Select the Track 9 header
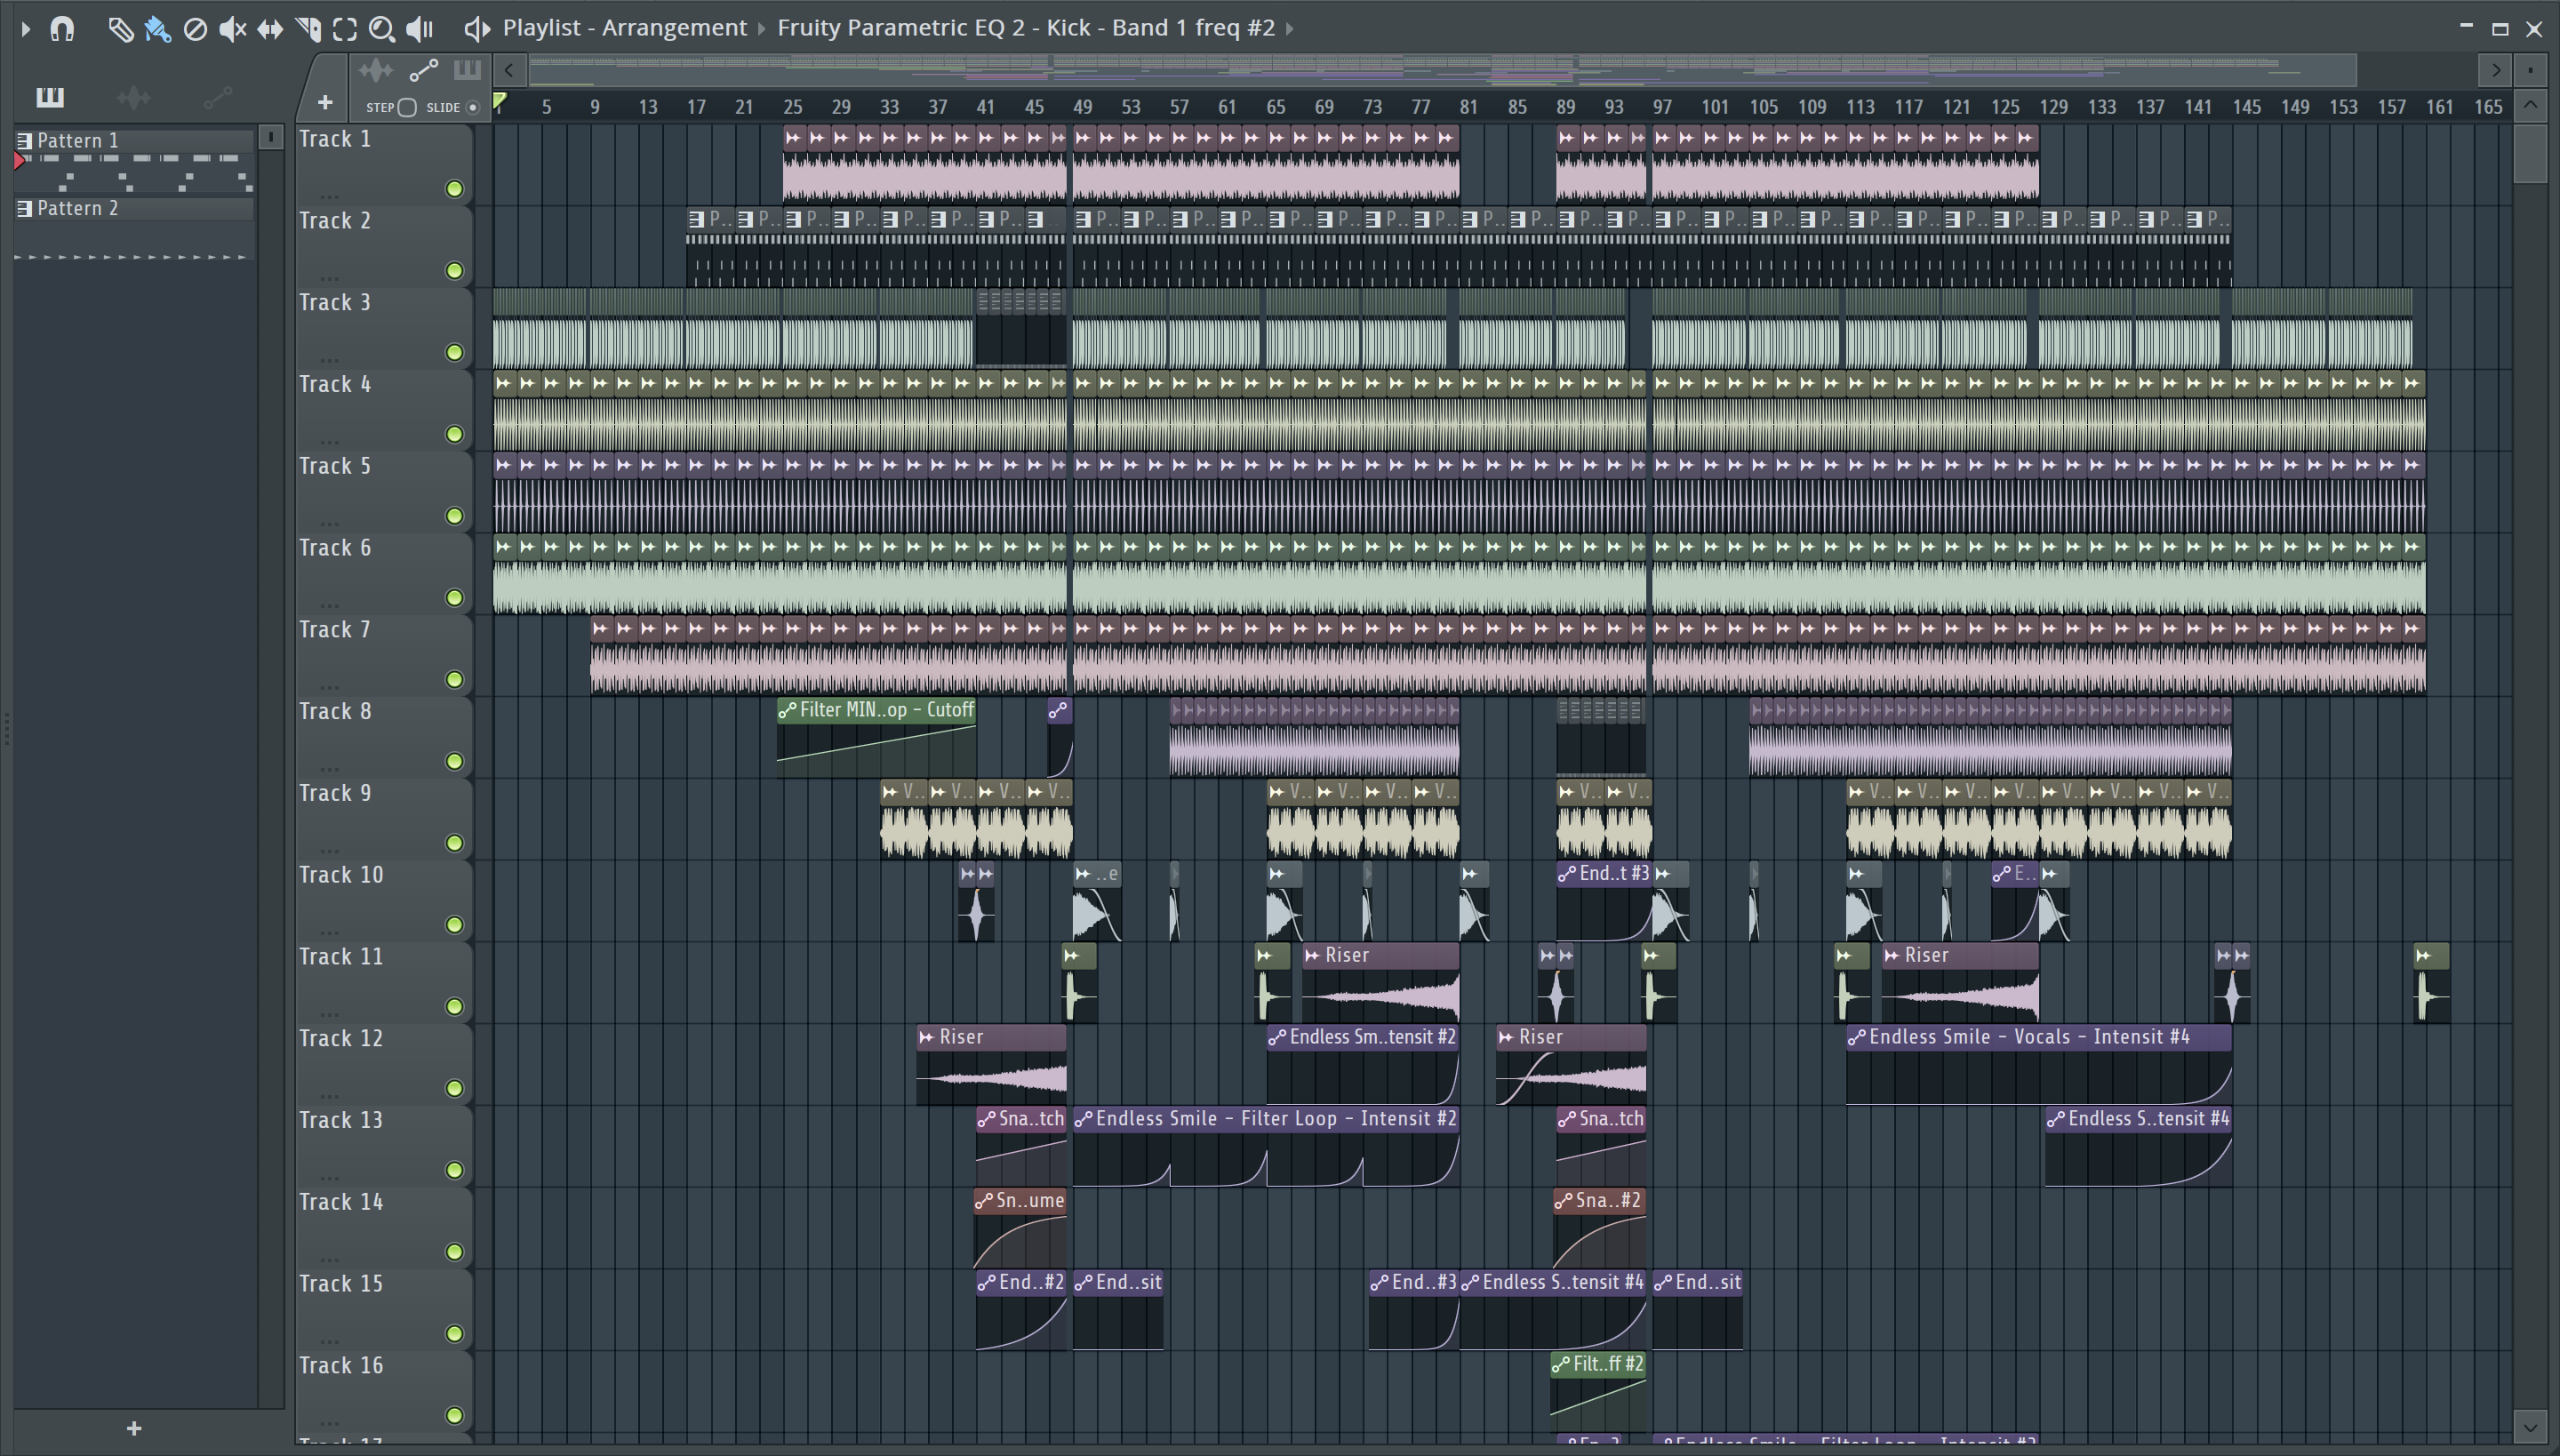The image size is (2560, 1456). click(x=383, y=820)
